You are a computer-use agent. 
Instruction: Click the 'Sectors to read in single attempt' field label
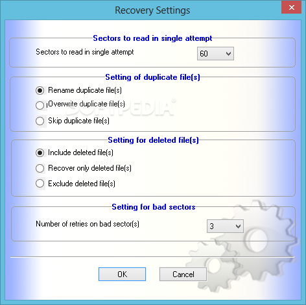[85, 52]
